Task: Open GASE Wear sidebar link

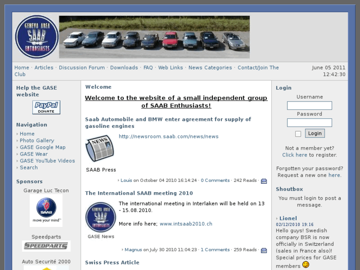Action: [x=34, y=154]
